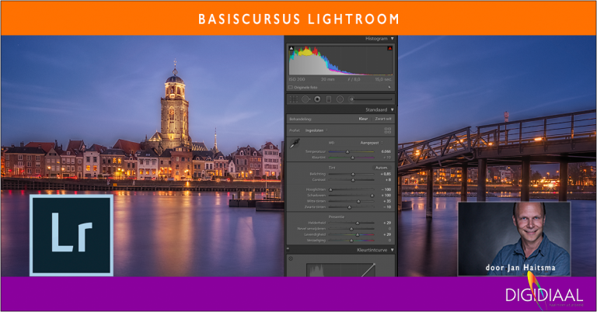This screenshot has width=597, height=312.
Task: Adjust the Verzadiging slider
Action: pyautogui.click(x=351, y=241)
